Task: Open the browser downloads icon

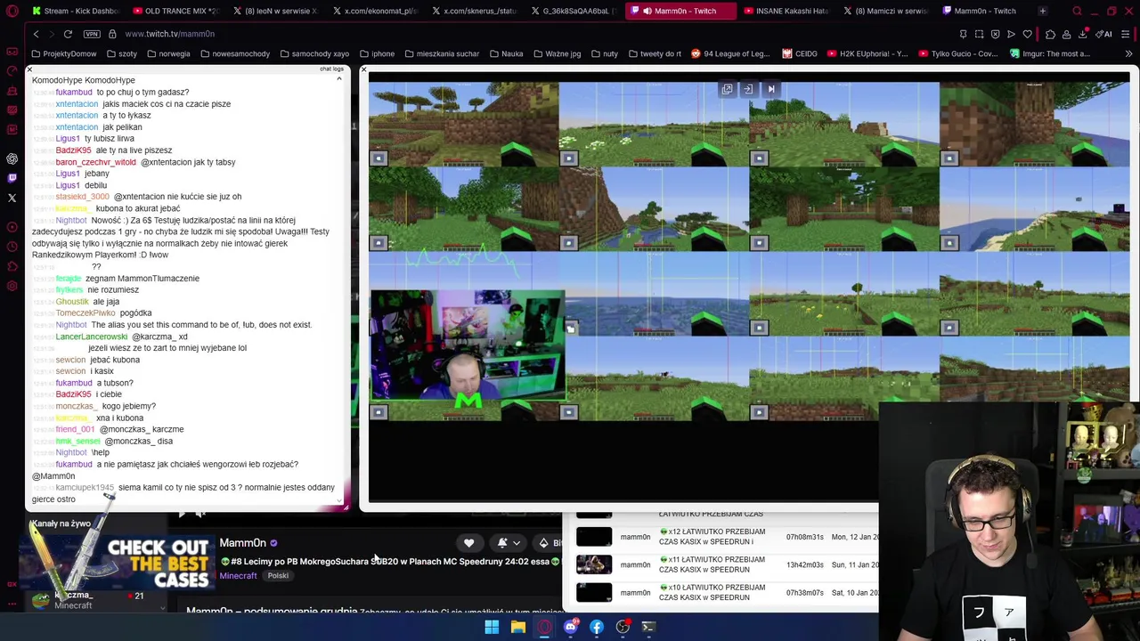Action: 1082,34
